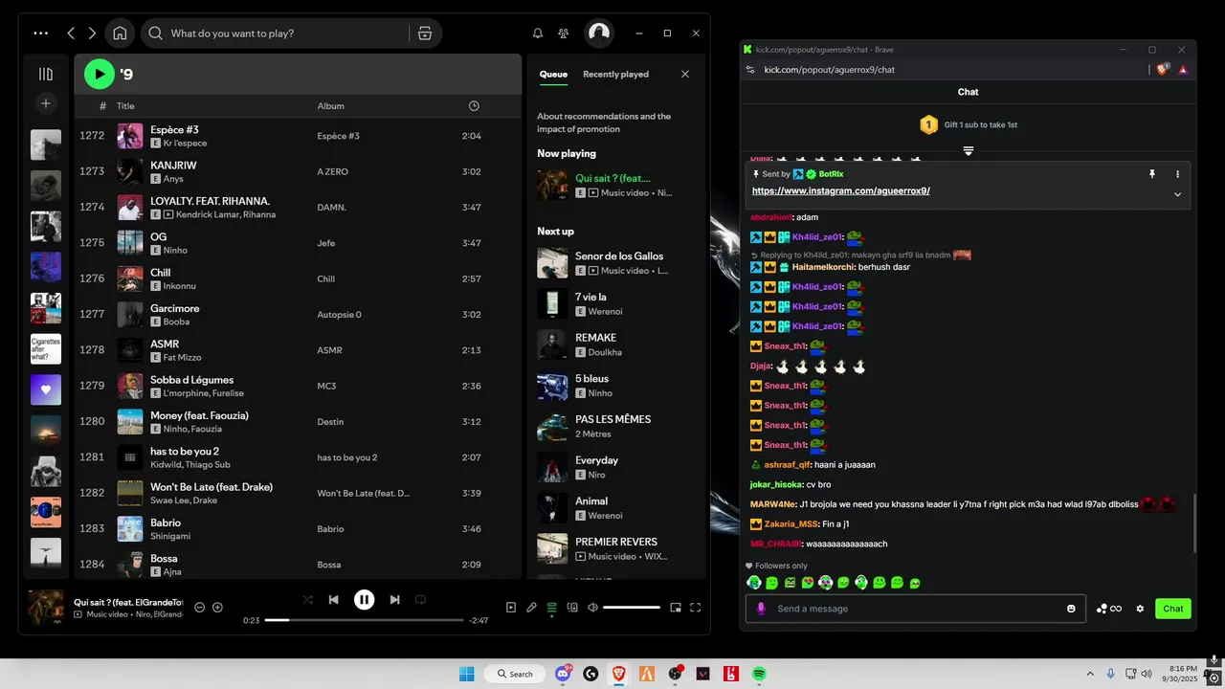Viewport: 1225px width, 689px height.
Task: Click the pin icon on the BotRix message
Action: (1152, 174)
